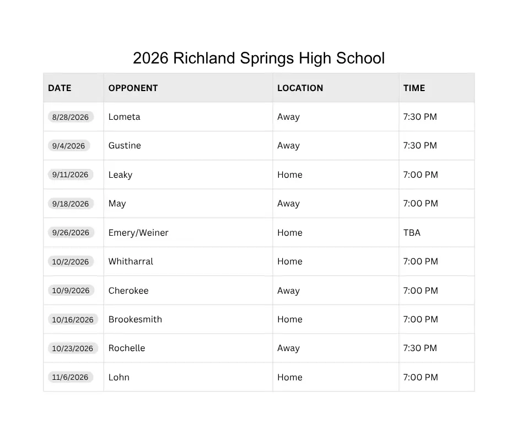Select the 8/28/2026 date chip
The image size is (518, 435).
(71, 117)
